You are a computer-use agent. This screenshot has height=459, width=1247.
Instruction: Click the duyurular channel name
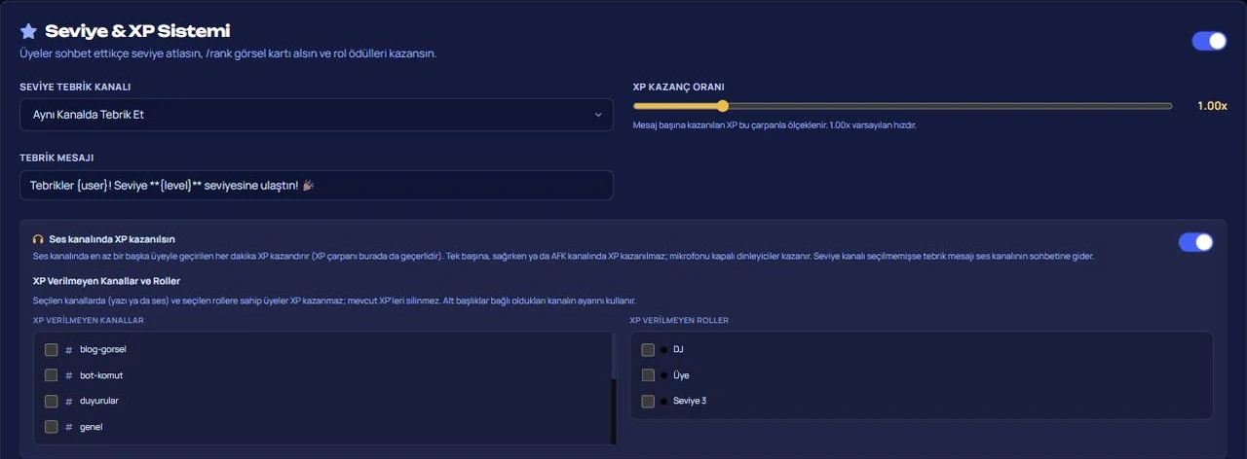(x=99, y=401)
